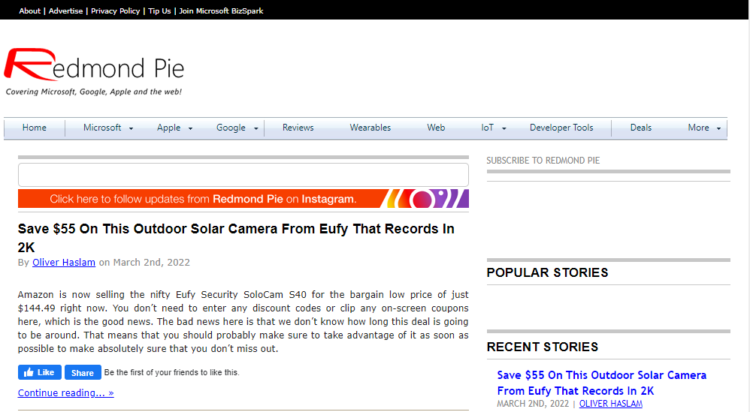Image resolution: width=750 pixels, height=412 pixels.
Task: Open the Reviews section
Action: tap(298, 128)
